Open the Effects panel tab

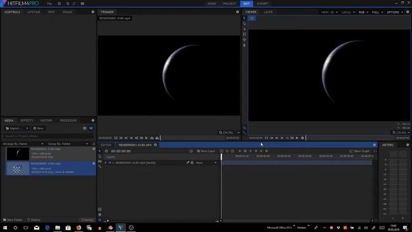click(27, 121)
